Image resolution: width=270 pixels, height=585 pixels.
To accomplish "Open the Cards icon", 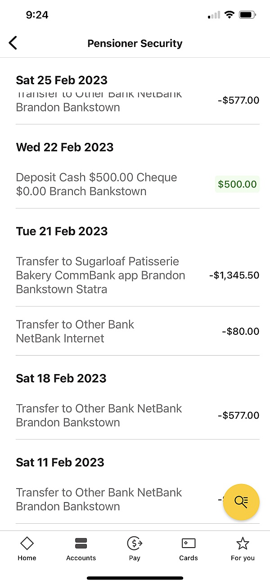I will [x=189, y=544].
